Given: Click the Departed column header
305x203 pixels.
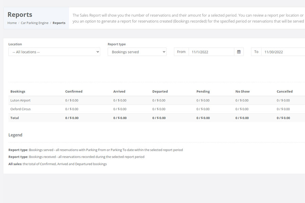Looking at the screenshot, I should pyautogui.click(x=160, y=91).
